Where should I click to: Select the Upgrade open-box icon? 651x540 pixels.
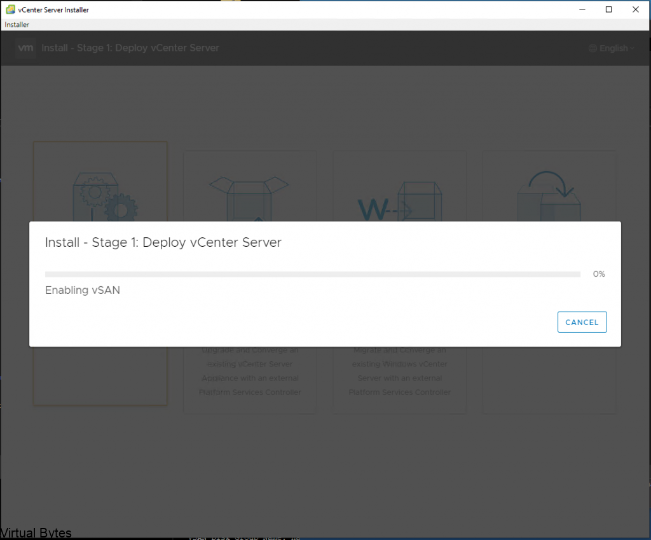point(249,198)
